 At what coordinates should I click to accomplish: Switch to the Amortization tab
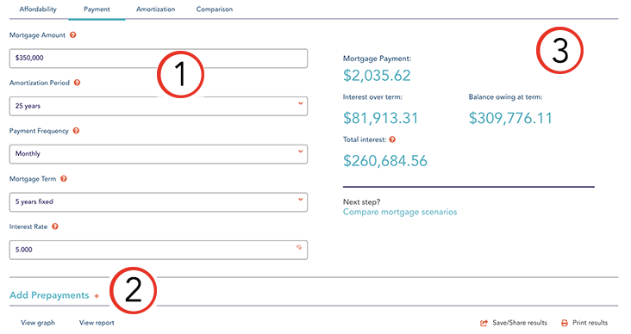(156, 9)
